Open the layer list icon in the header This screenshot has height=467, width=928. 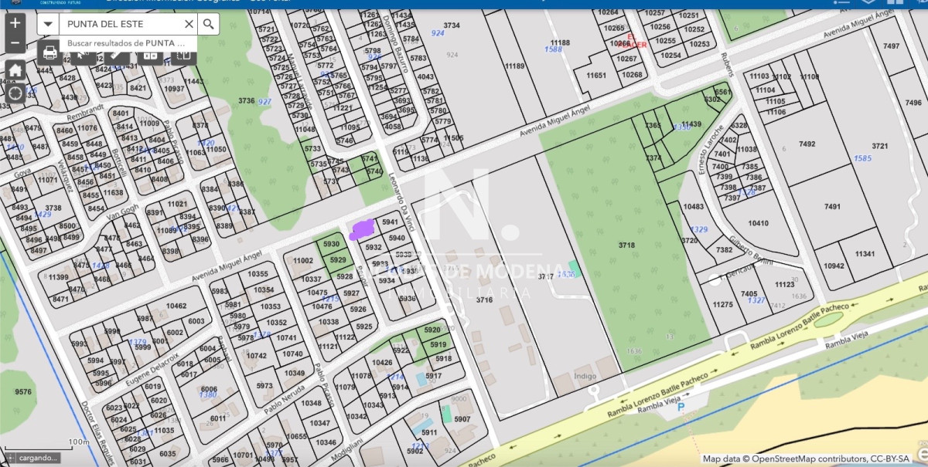[869, 2]
